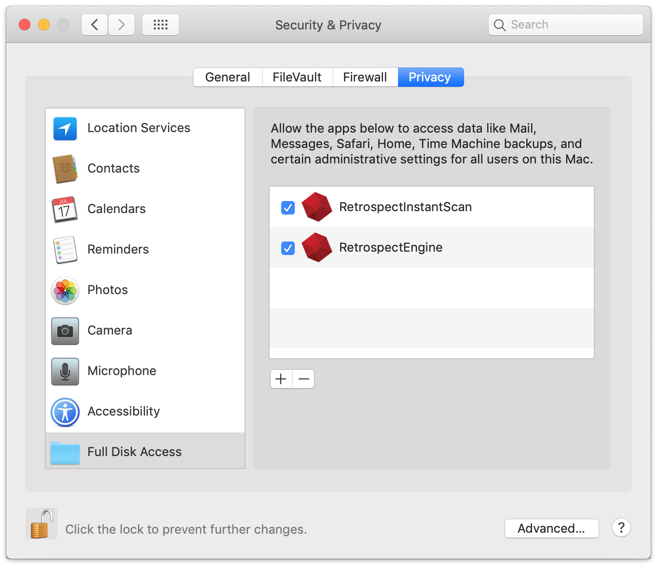Switch to the General tab
The image size is (657, 565).
point(228,77)
